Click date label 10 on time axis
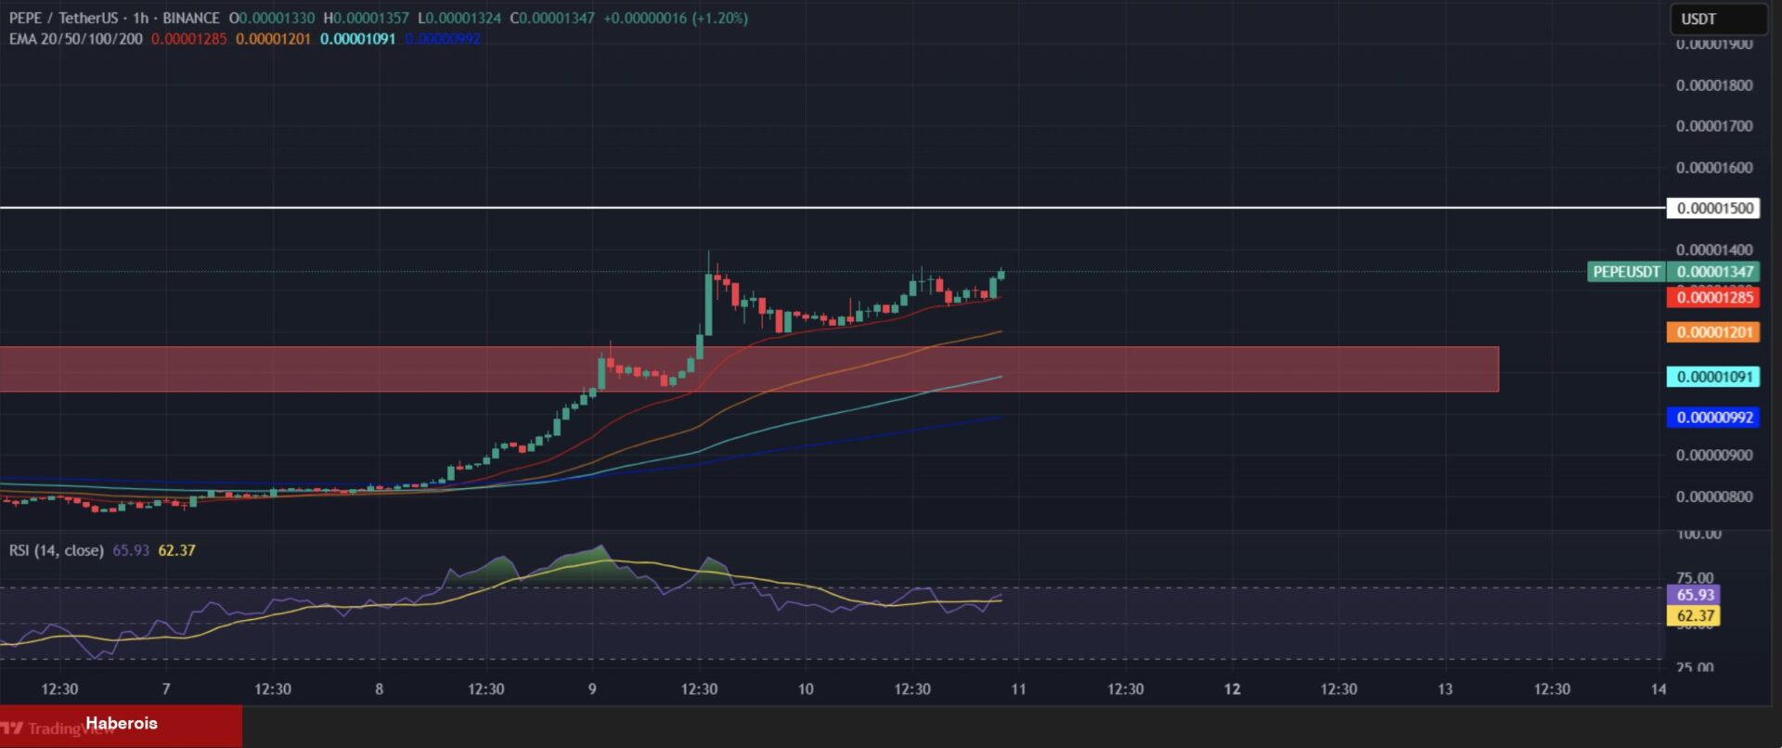 click(806, 689)
